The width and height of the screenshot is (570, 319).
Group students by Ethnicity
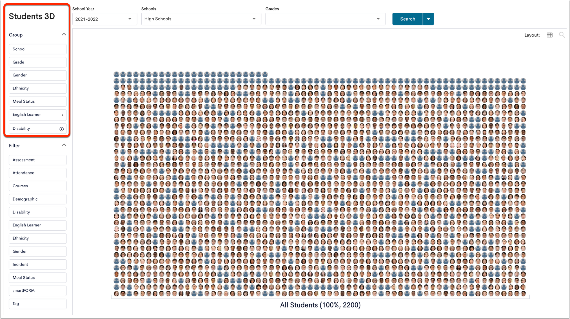pyautogui.click(x=38, y=88)
